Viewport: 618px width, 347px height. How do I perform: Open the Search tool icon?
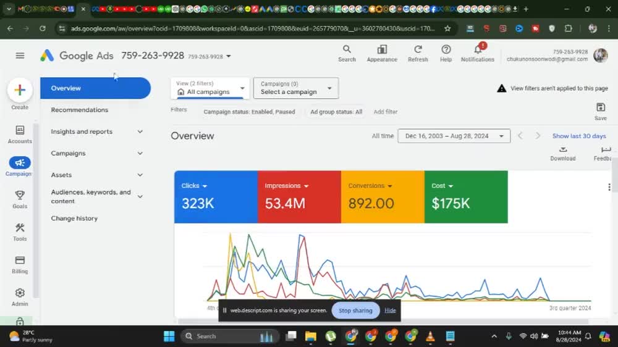coord(347,53)
